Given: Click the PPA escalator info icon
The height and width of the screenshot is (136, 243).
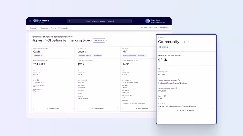Looking at the screenshot, I should [131, 96].
